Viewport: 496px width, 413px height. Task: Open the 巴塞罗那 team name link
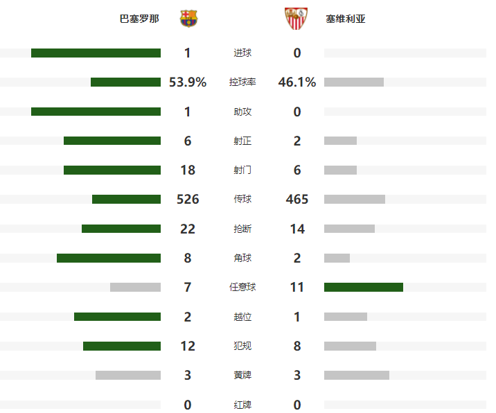click(139, 19)
